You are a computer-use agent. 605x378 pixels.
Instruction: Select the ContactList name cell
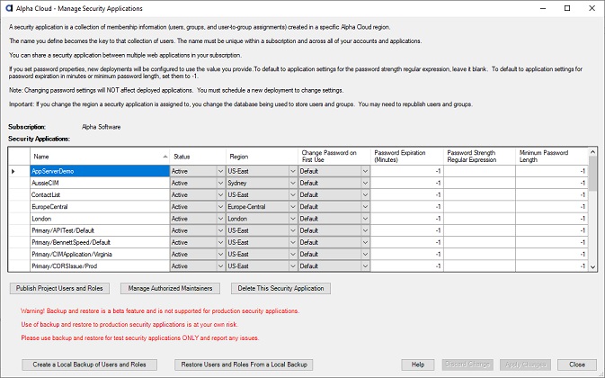pyautogui.click(x=100, y=195)
